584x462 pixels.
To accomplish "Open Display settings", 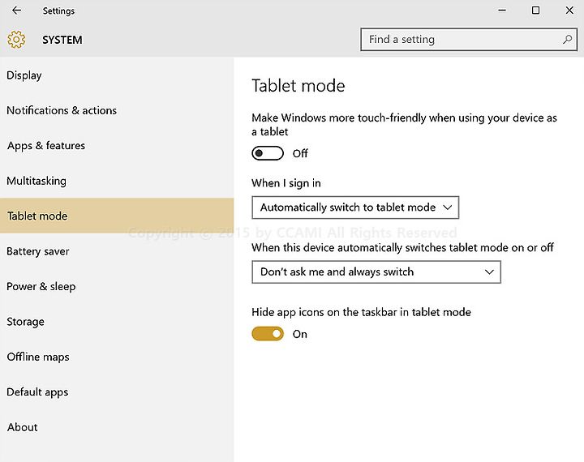I will [x=117, y=75].
